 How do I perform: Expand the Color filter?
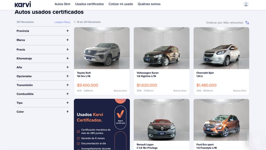click(68, 112)
